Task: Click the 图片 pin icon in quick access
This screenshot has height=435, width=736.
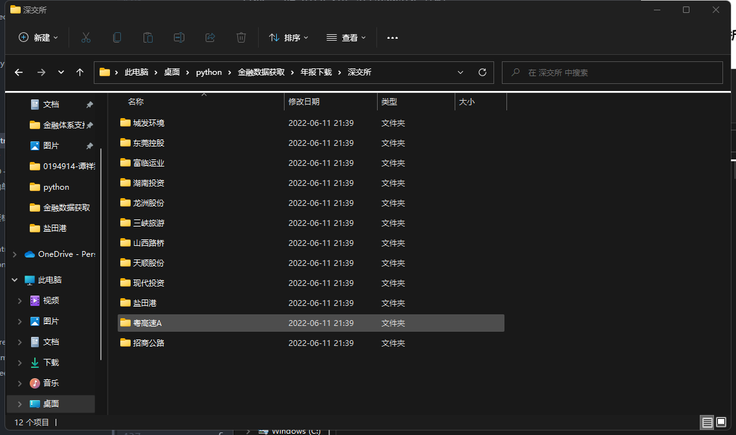Action: [90, 146]
